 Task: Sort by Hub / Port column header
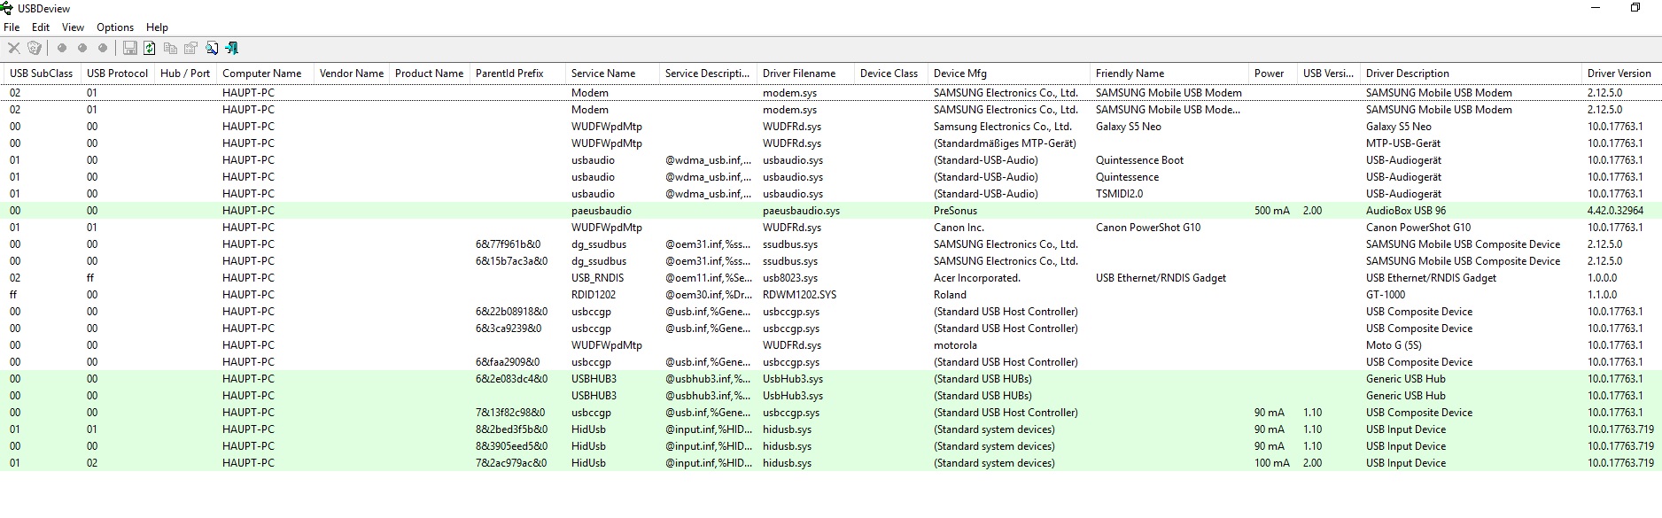185,73
